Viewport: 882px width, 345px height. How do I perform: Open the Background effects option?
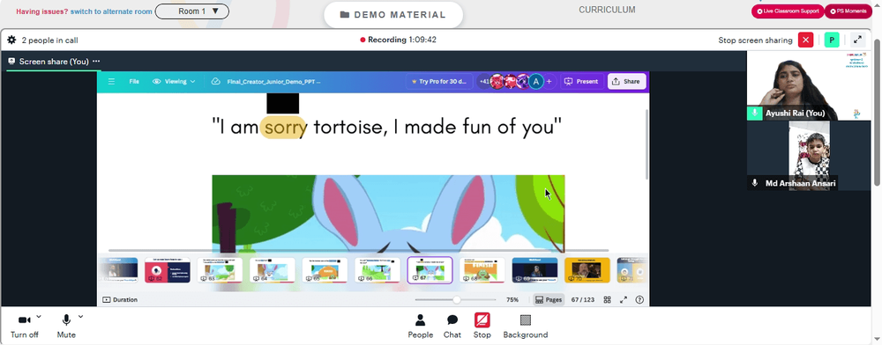[526, 327]
